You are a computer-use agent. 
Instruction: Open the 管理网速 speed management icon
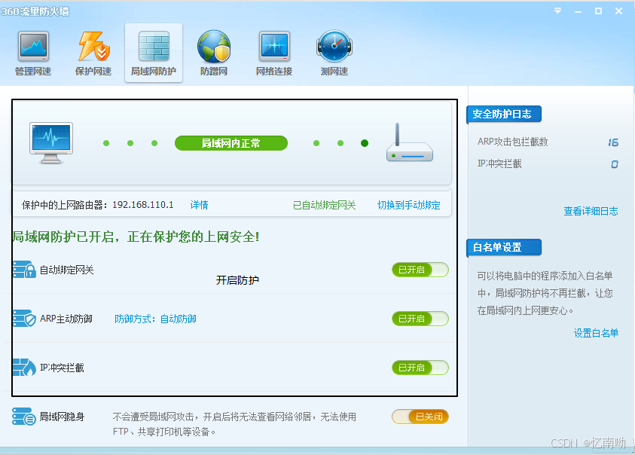click(33, 53)
